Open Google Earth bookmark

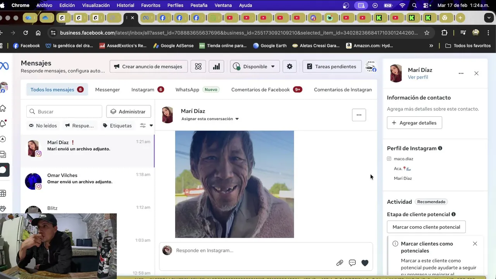point(270,46)
